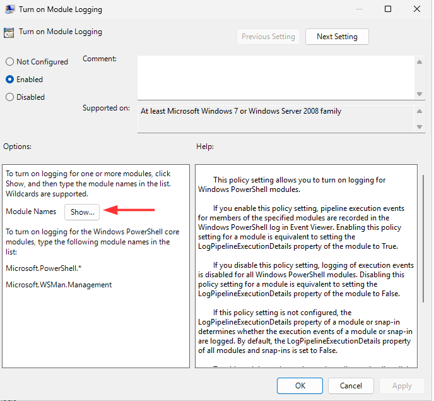
Task: Click the Supported on scroll down arrow
Action: click(419, 127)
